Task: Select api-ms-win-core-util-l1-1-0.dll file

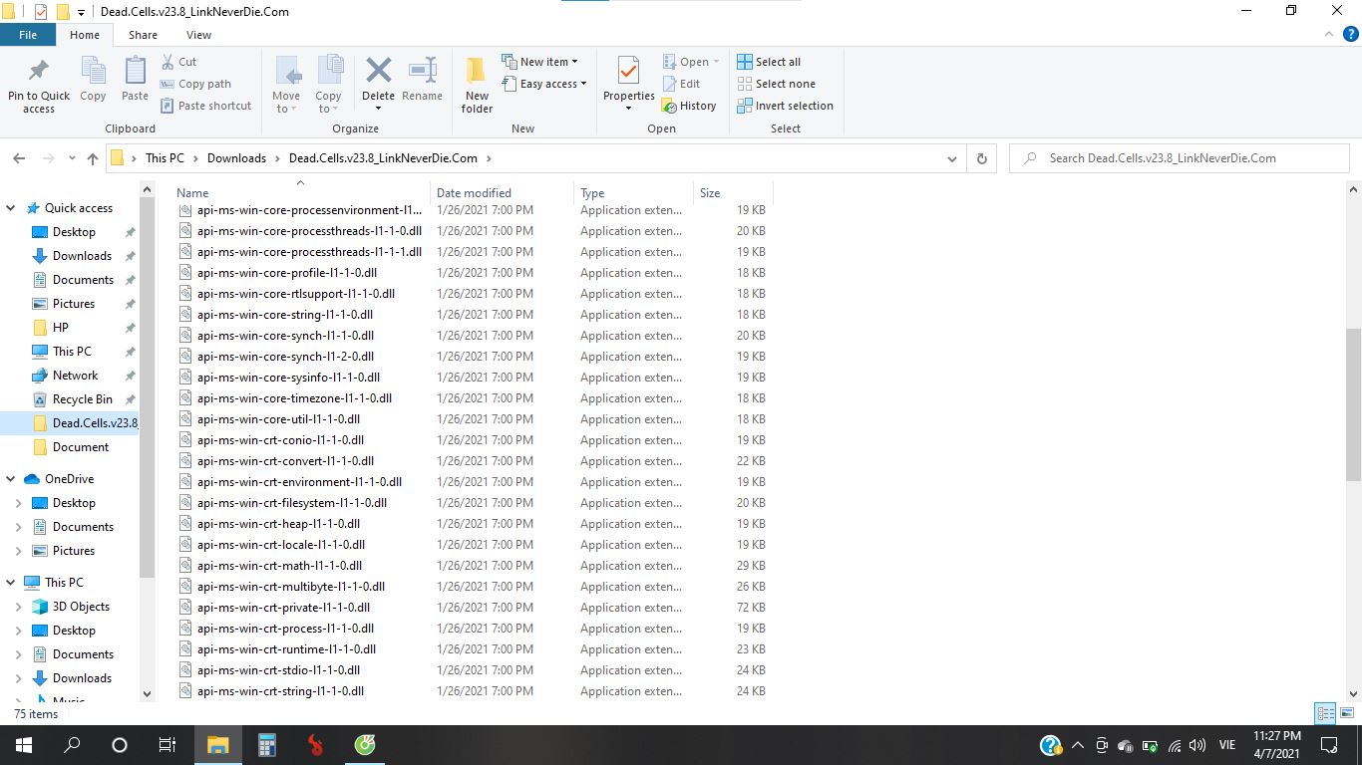Action: coord(278,419)
